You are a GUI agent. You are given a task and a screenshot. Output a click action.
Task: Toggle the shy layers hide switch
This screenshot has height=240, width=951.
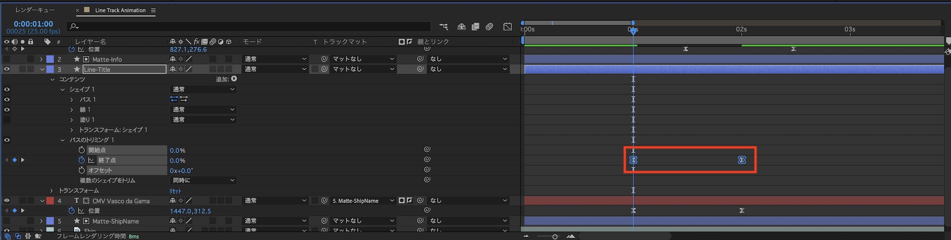(x=461, y=27)
